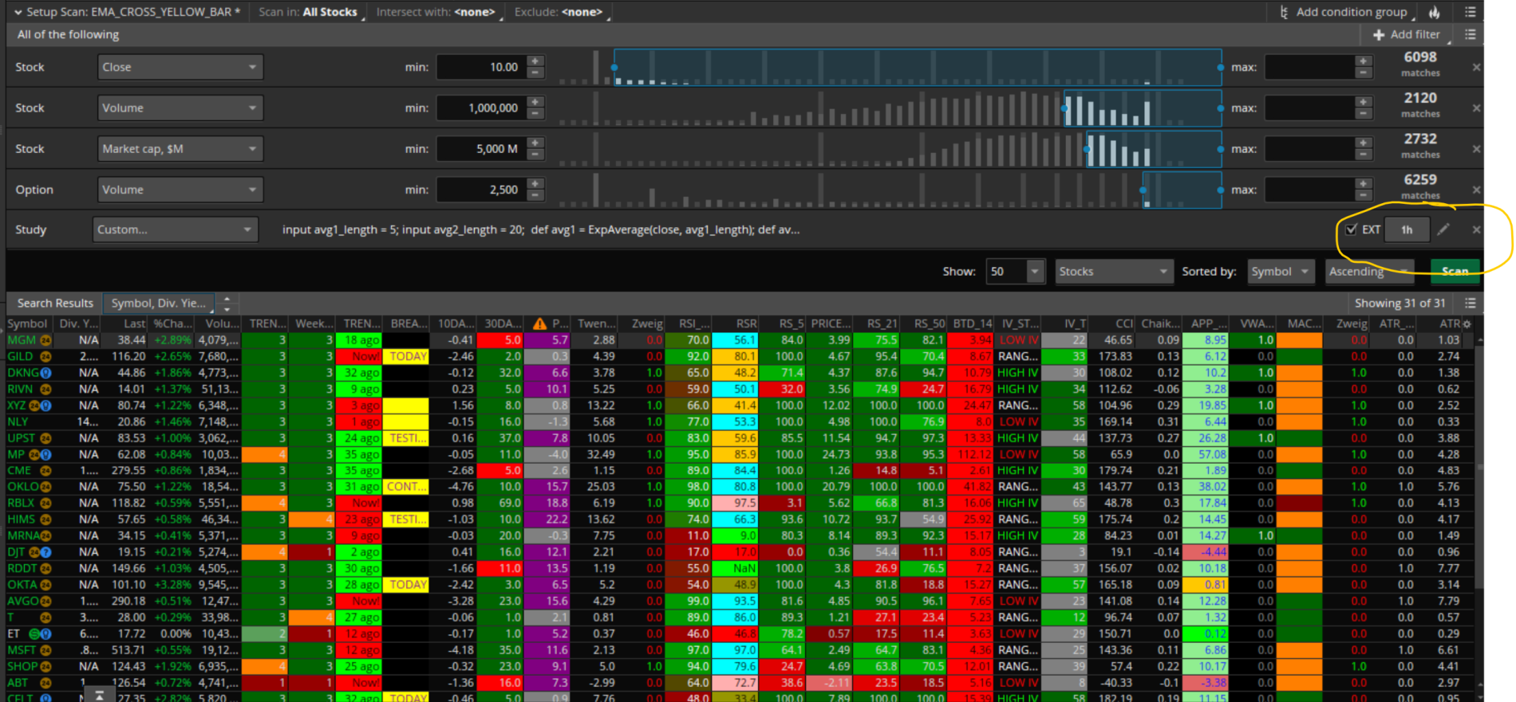This screenshot has height=702, width=1516.
Task: Click the Add filter button
Action: coord(1407,34)
